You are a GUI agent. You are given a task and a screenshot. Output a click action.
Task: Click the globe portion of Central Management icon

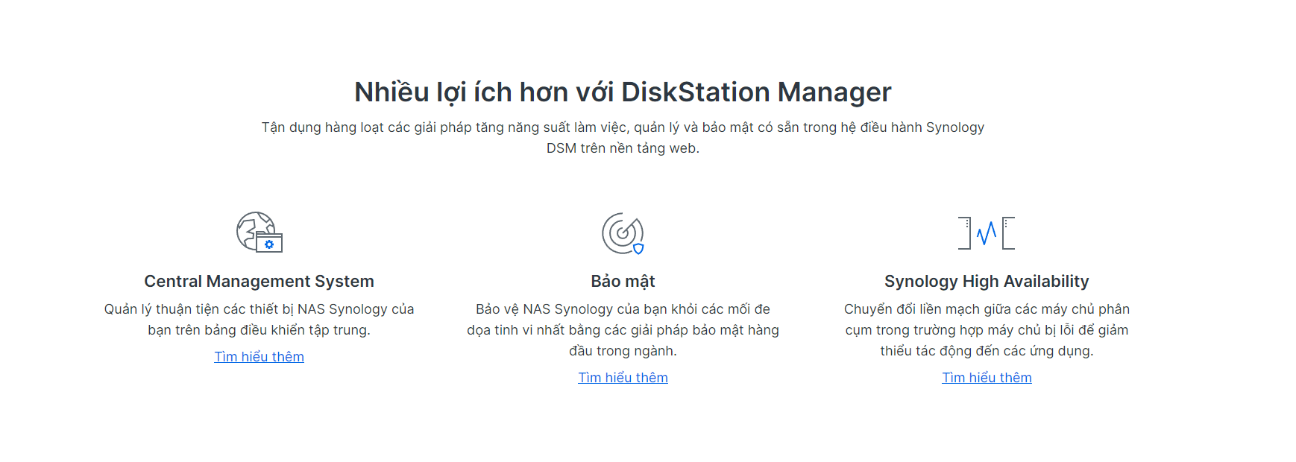[x=251, y=227]
